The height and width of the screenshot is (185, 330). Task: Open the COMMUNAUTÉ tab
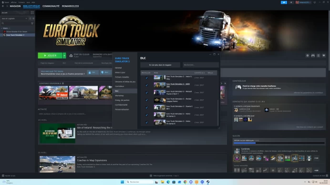point(51,6)
